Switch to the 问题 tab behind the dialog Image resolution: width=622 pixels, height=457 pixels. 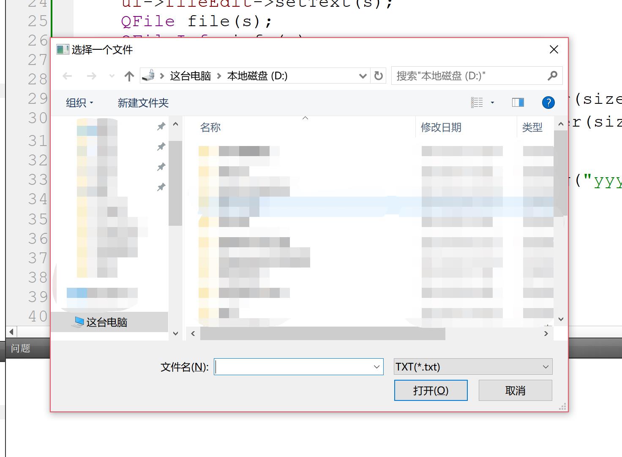(x=19, y=349)
